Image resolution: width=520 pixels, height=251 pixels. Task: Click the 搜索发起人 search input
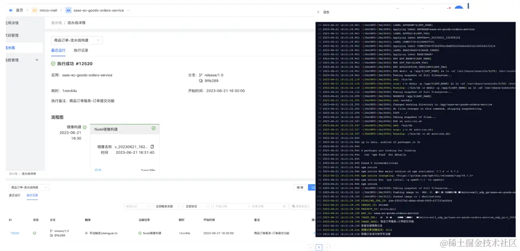(x=302, y=206)
